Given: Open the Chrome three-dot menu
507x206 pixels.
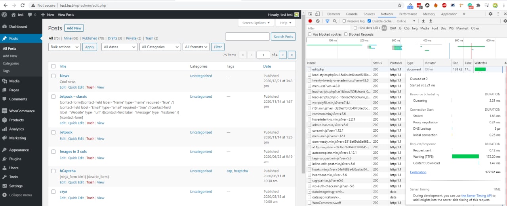Looking at the screenshot, I should pyautogui.click(x=503, y=6).
